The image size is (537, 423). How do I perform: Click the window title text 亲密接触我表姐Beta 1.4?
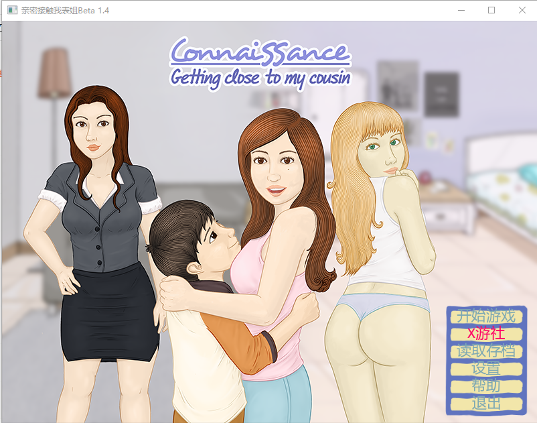64,10
